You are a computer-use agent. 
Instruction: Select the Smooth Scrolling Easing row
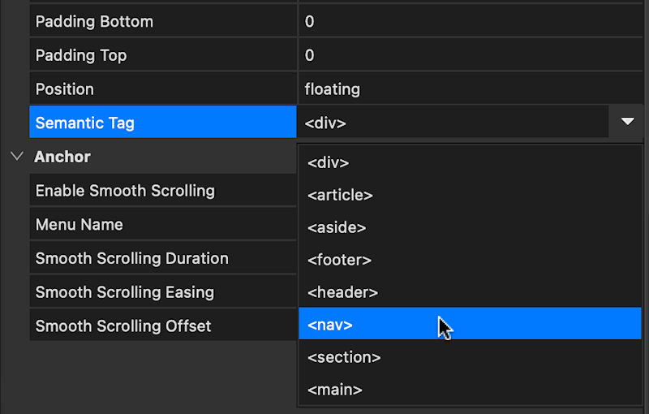(163, 292)
